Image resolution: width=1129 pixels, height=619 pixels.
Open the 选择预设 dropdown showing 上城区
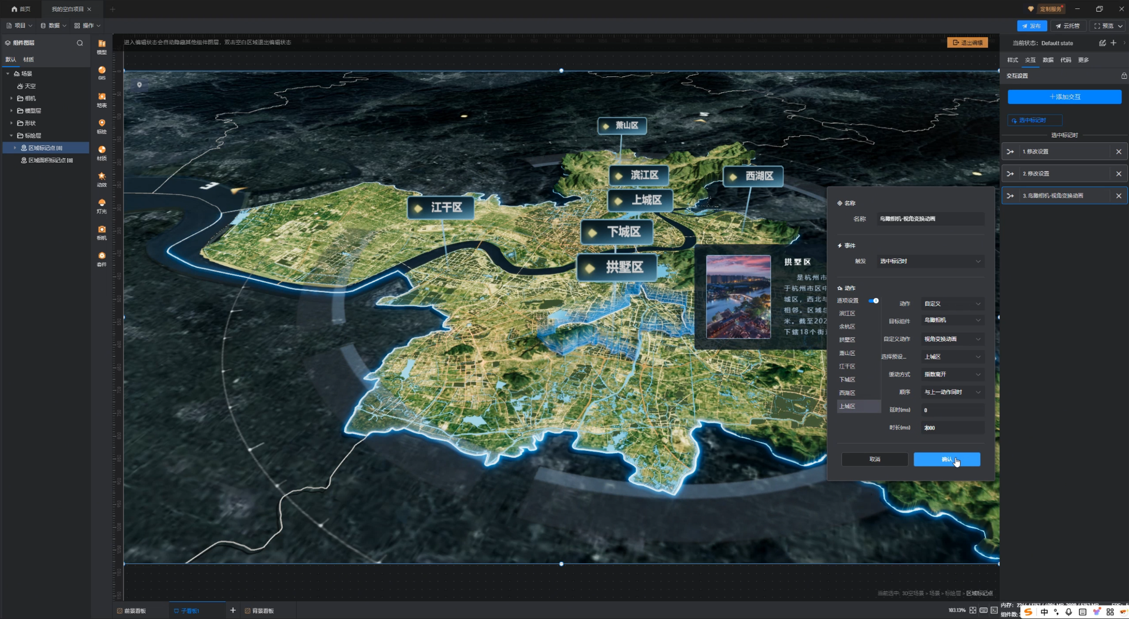[x=953, y=357]
